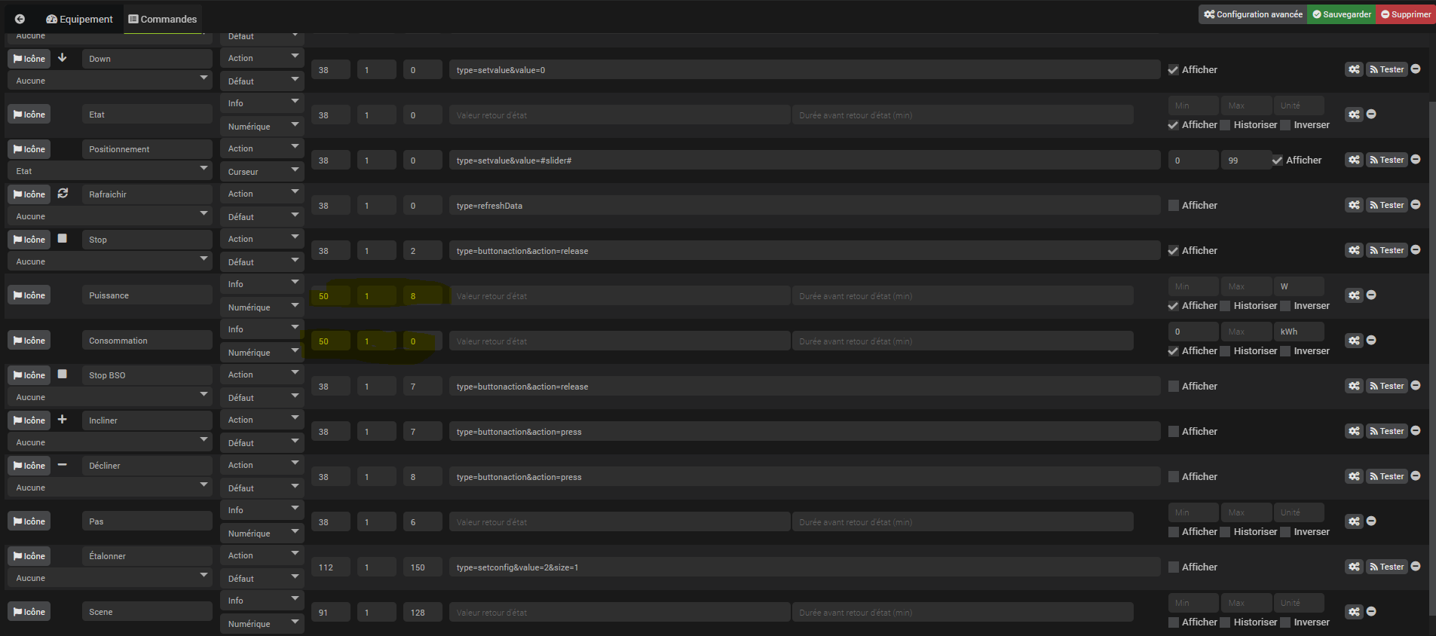Open the Numérique subtype dropdown for Etat
1436x636 pixels.
262,127
